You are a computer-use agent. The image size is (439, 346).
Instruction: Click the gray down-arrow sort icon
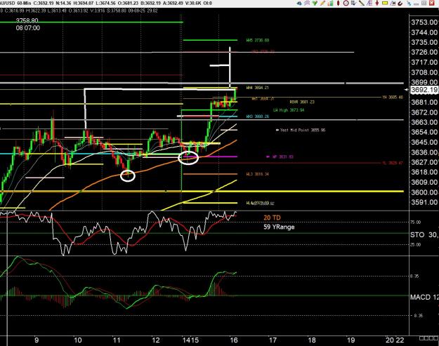coord(353,4)
